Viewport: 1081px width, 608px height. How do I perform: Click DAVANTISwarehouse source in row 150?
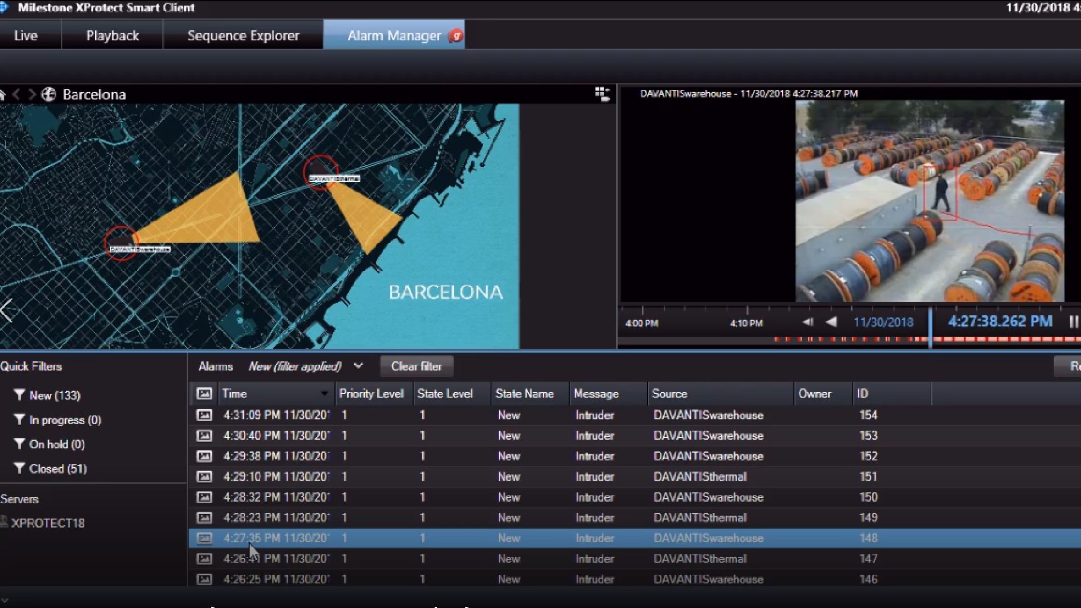pyautogui.click(x=708, y=497)
